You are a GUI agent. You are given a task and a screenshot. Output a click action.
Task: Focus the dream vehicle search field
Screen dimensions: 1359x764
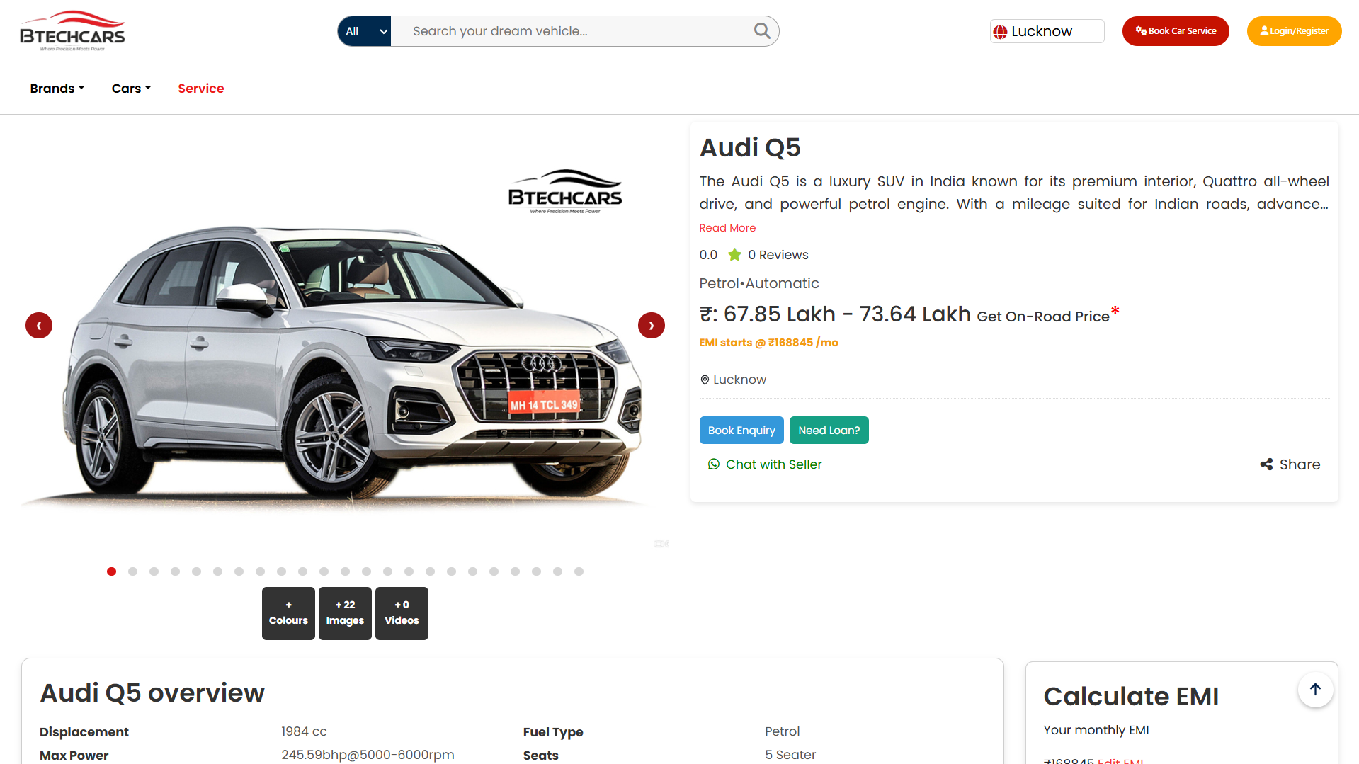(x=574, y=31)
